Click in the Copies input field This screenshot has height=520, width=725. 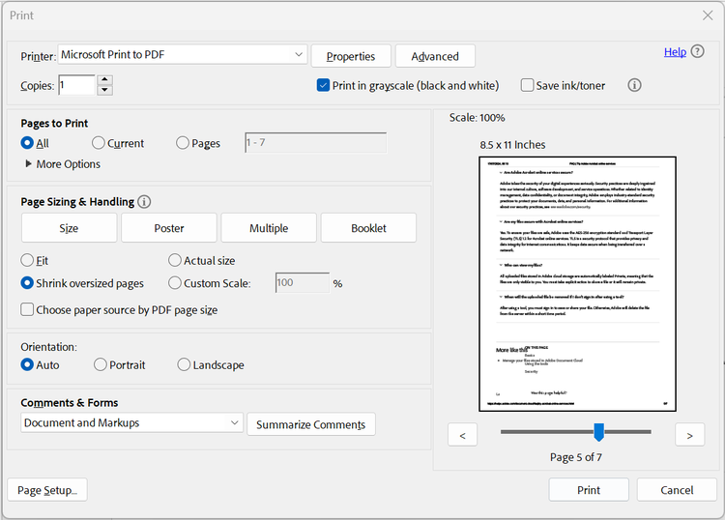76,85
